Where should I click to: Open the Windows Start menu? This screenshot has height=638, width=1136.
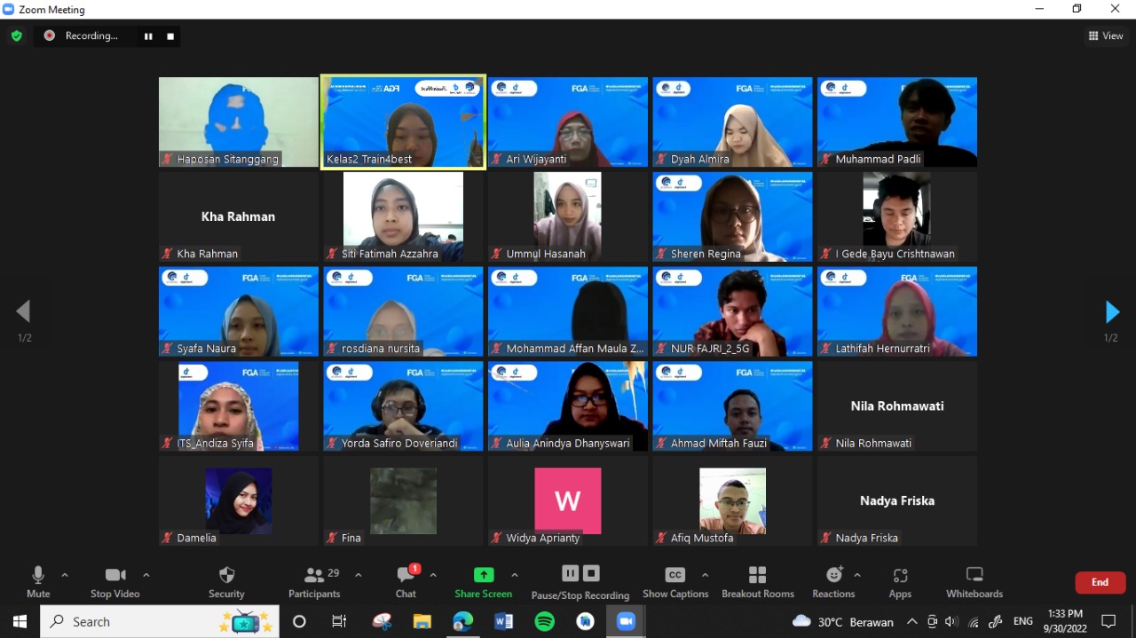[x=19, y=621]
